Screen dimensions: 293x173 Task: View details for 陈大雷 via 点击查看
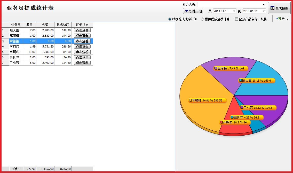(x=82, y=30)
